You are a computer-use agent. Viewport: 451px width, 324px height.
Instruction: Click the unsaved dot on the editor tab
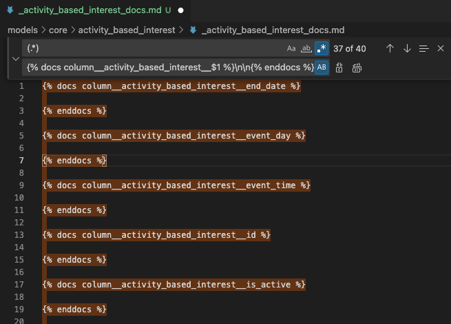tap(180, 11)
